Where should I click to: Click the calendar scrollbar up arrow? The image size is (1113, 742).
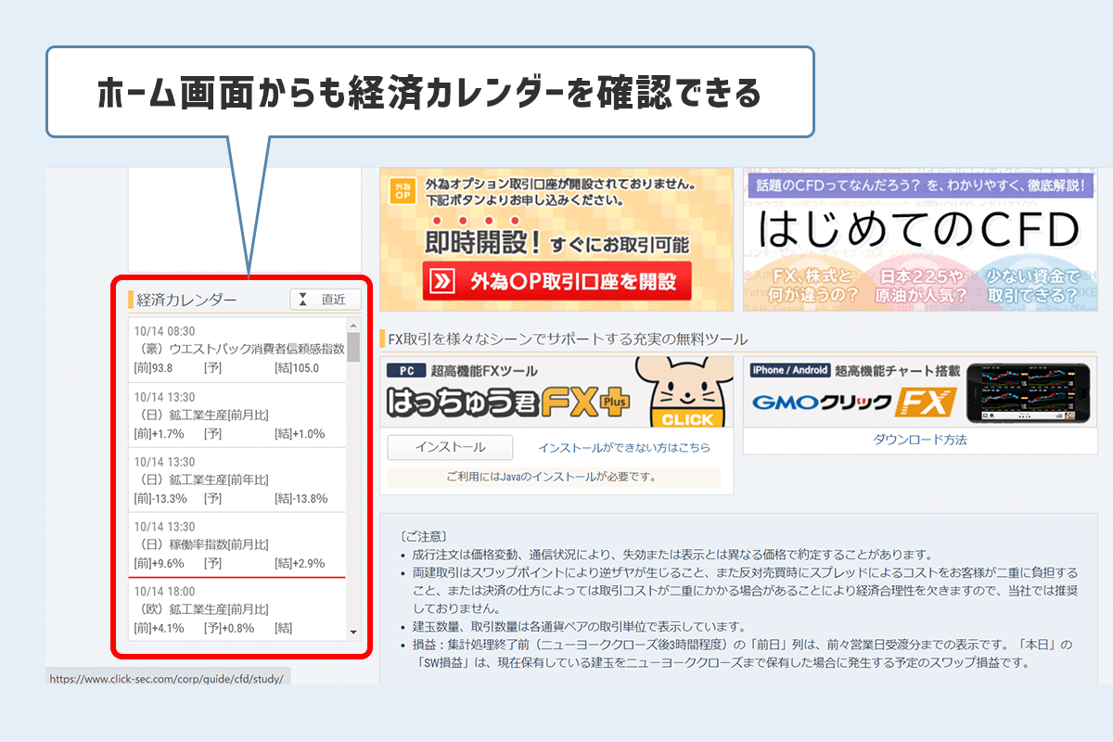(353, 326)
